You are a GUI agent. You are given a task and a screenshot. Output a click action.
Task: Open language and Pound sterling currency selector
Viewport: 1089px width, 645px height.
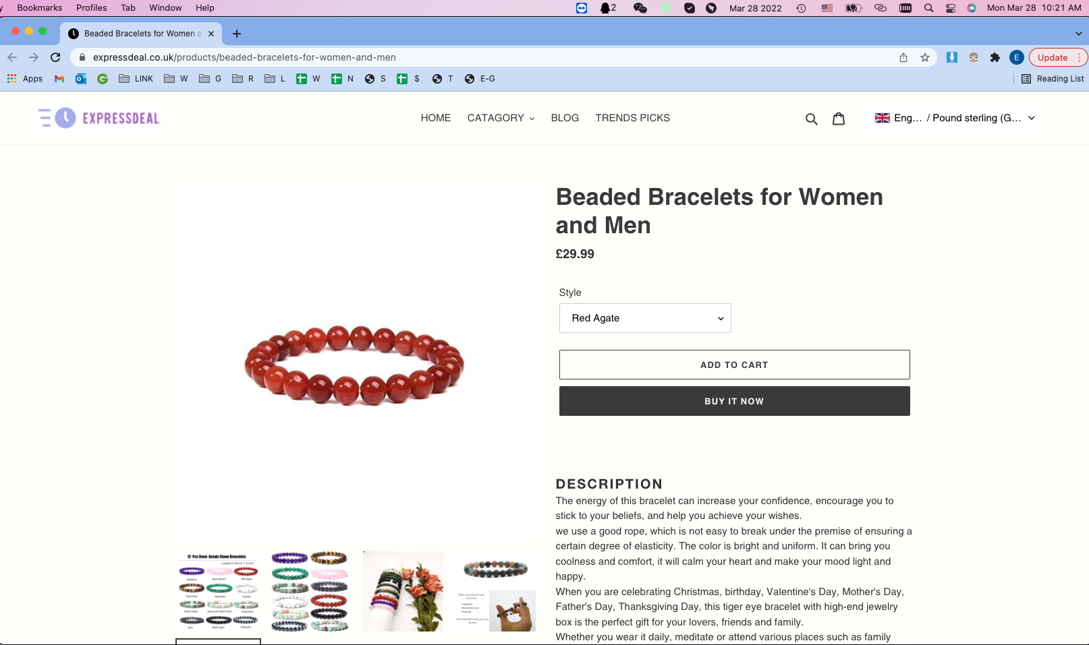[x=955, y=118]
